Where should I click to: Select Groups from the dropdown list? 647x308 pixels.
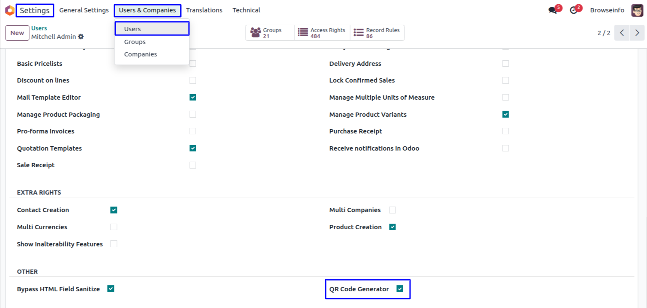pyautogui.click(x=135, y=42)
